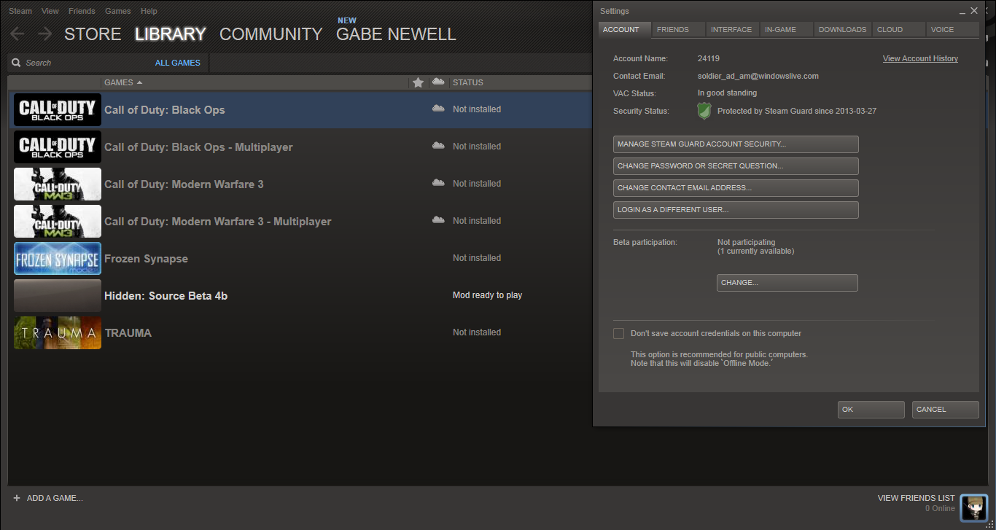Open the View Account History link
This screenshot has width=996, height=530.
pyautogui.click(x=920, y=58)
